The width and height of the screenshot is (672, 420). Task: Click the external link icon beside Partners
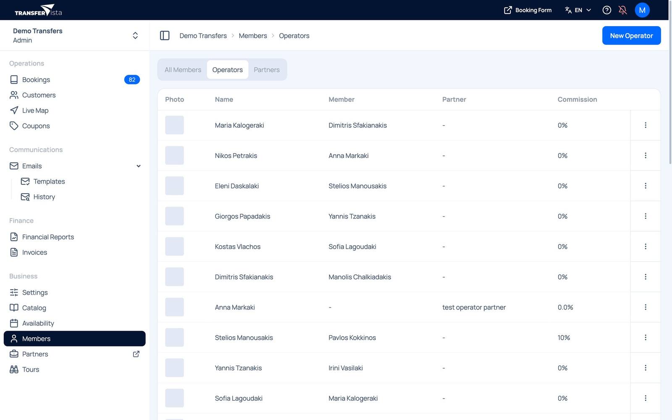[x=136, y=354]
